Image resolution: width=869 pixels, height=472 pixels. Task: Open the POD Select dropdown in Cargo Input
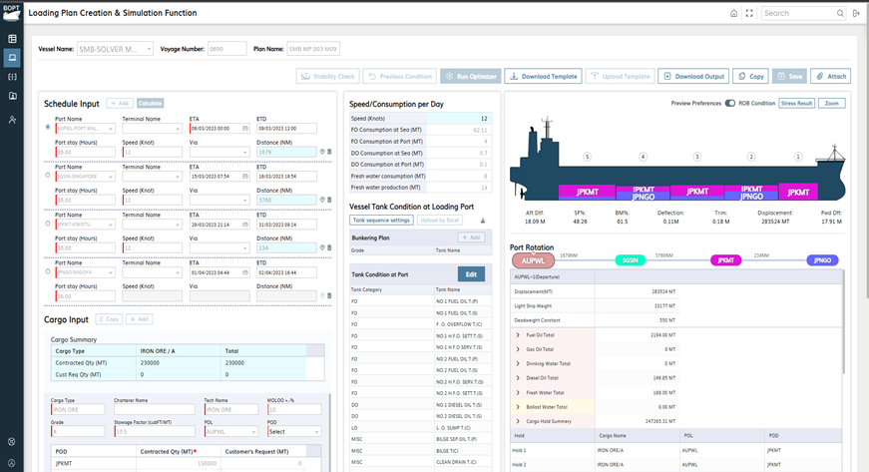point(293,431)
